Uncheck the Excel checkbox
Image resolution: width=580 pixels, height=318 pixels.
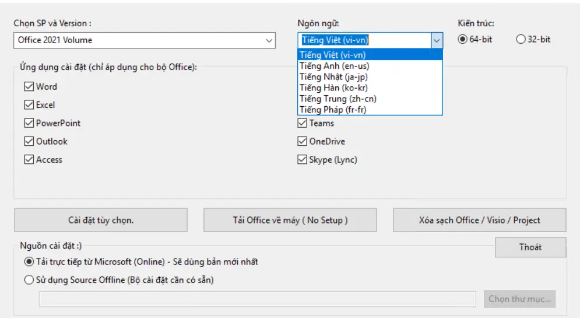tap(29, 105)
